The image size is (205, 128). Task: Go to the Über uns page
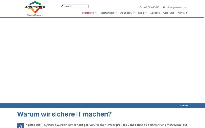pyautogui.click(x=169, y=13)
